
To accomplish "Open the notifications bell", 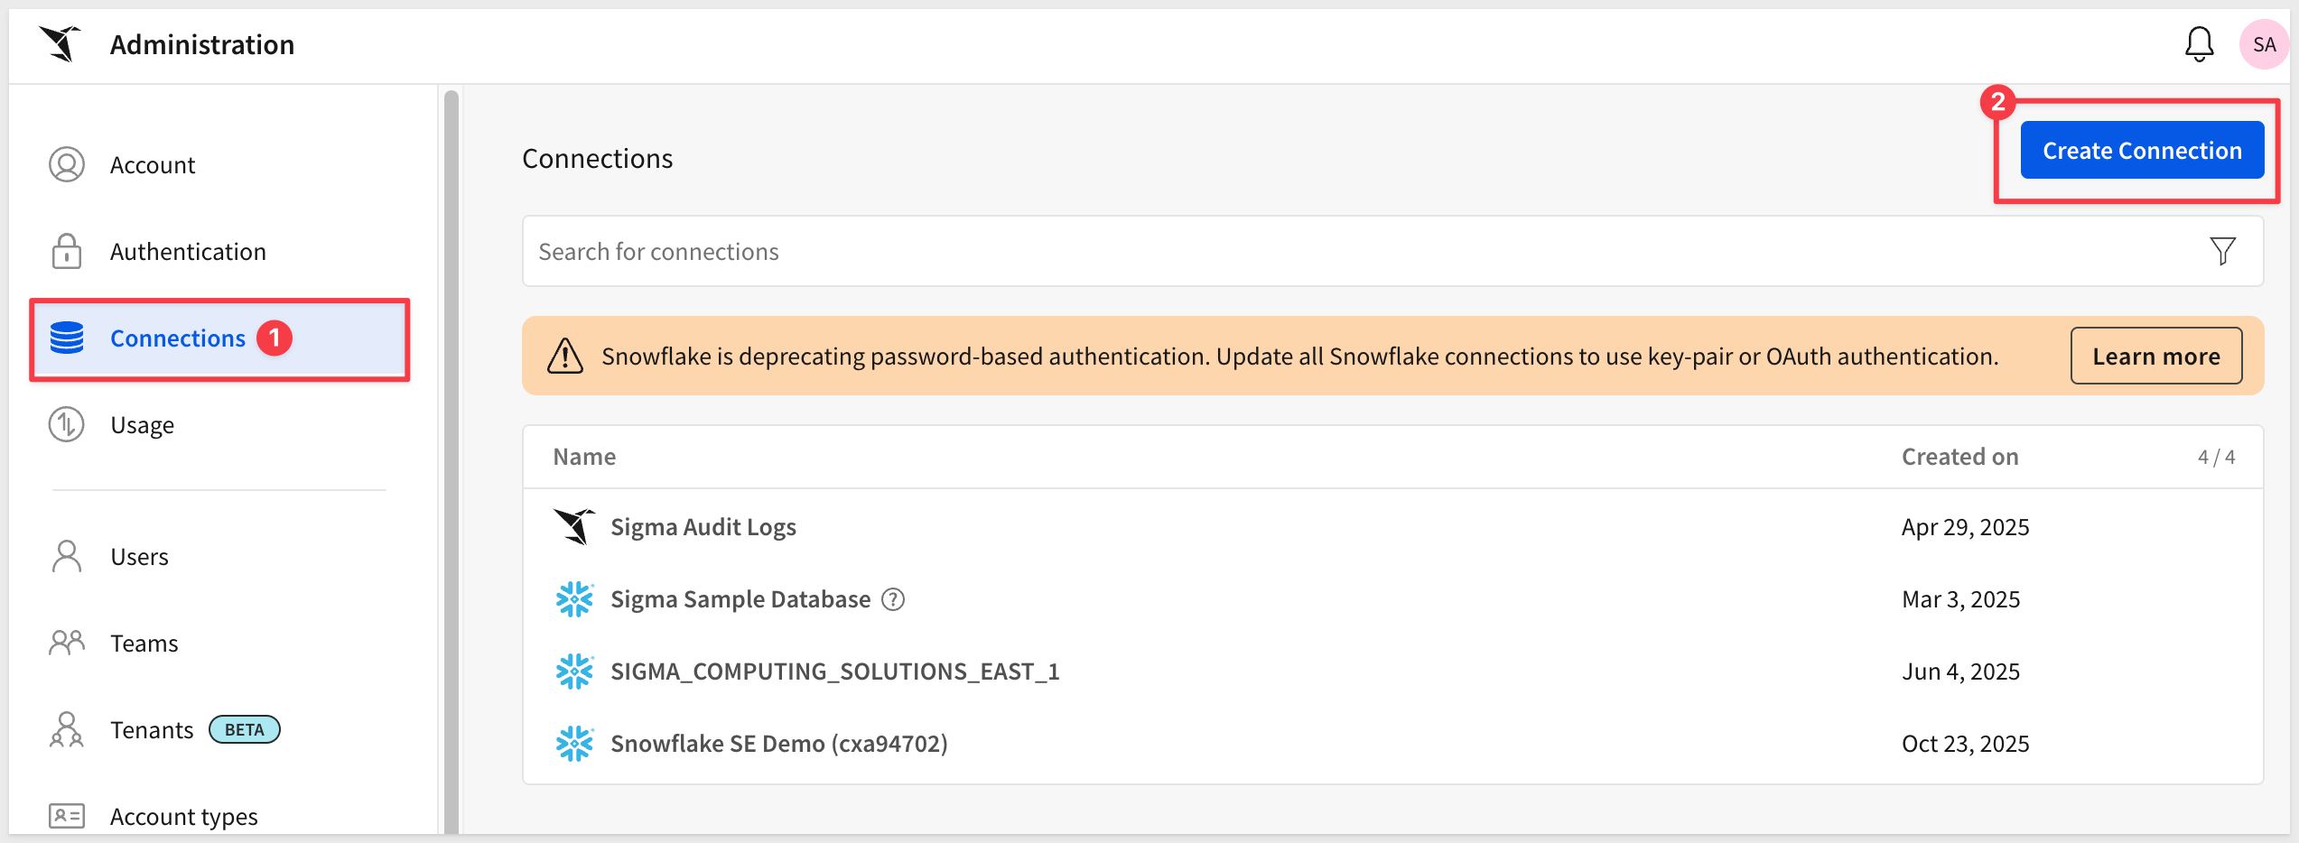I will point(2199,43).
